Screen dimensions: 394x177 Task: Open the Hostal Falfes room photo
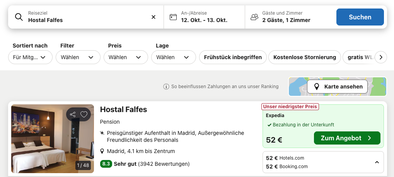(53, 139)
